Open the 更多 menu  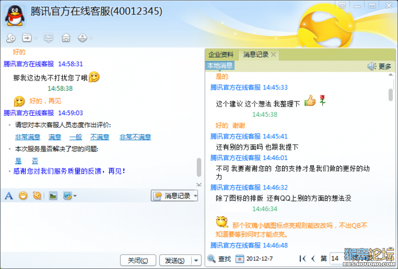(385, 66)
